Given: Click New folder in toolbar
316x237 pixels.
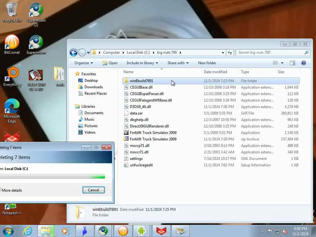Looking at the screenshot, I should [207, 63].
